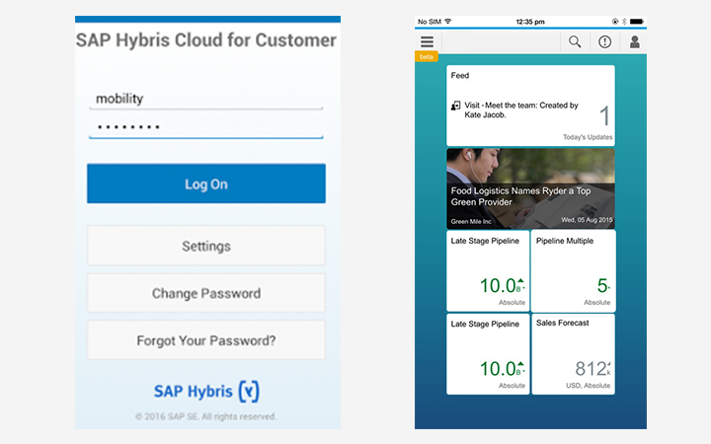The width and height of the screenshot is (711, 444).
Task: Click the Log On button
Action: pos(206,184)
